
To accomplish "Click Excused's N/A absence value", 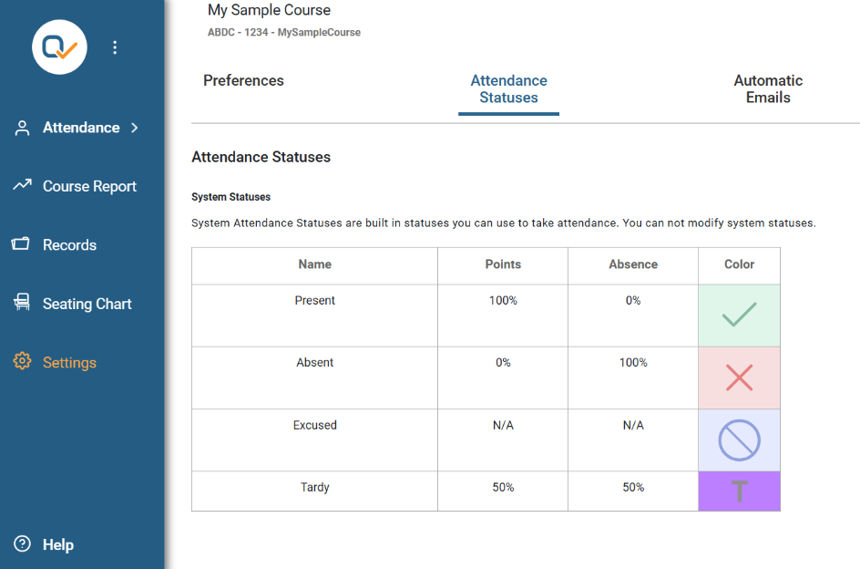I will pos(633,425).
